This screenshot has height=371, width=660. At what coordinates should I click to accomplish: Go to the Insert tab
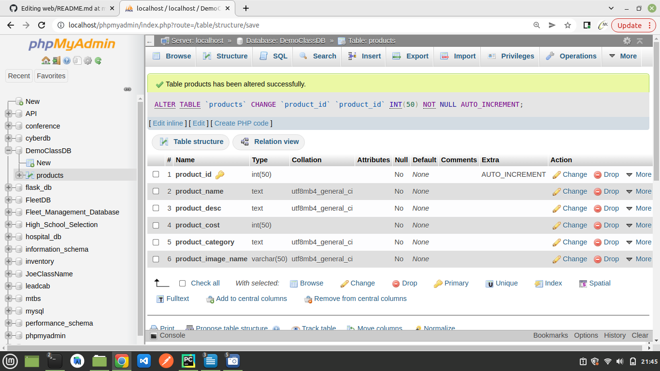(x=364, y=56)
